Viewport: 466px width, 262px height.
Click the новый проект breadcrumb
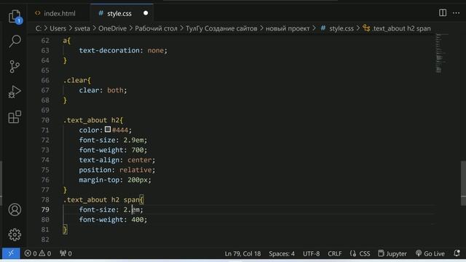288,28
